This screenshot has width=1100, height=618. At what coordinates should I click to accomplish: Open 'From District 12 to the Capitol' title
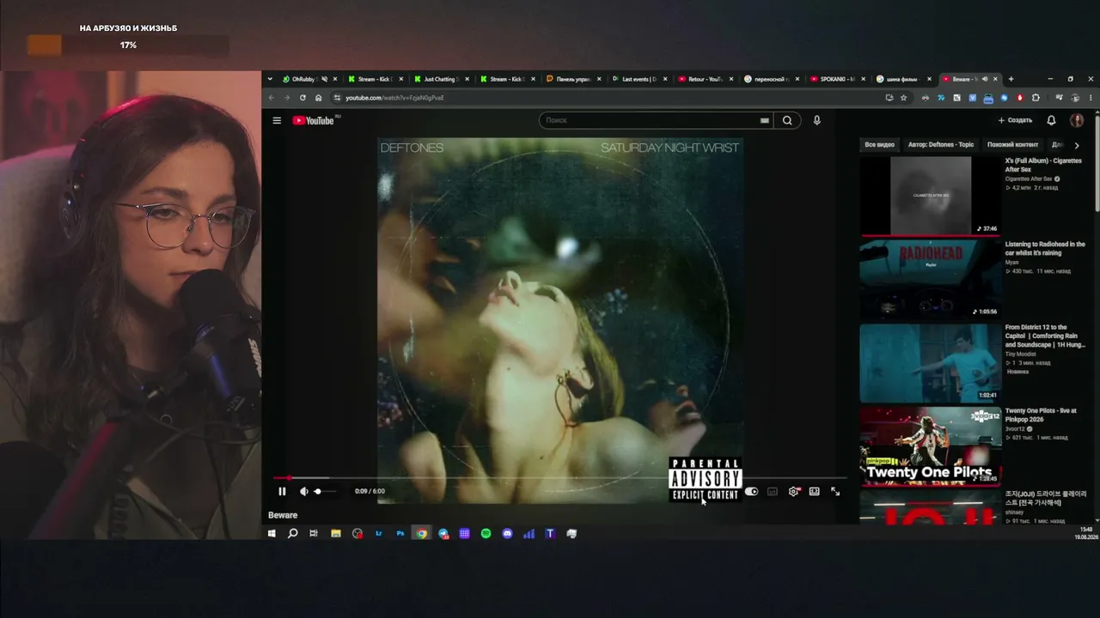[1045, 336]
